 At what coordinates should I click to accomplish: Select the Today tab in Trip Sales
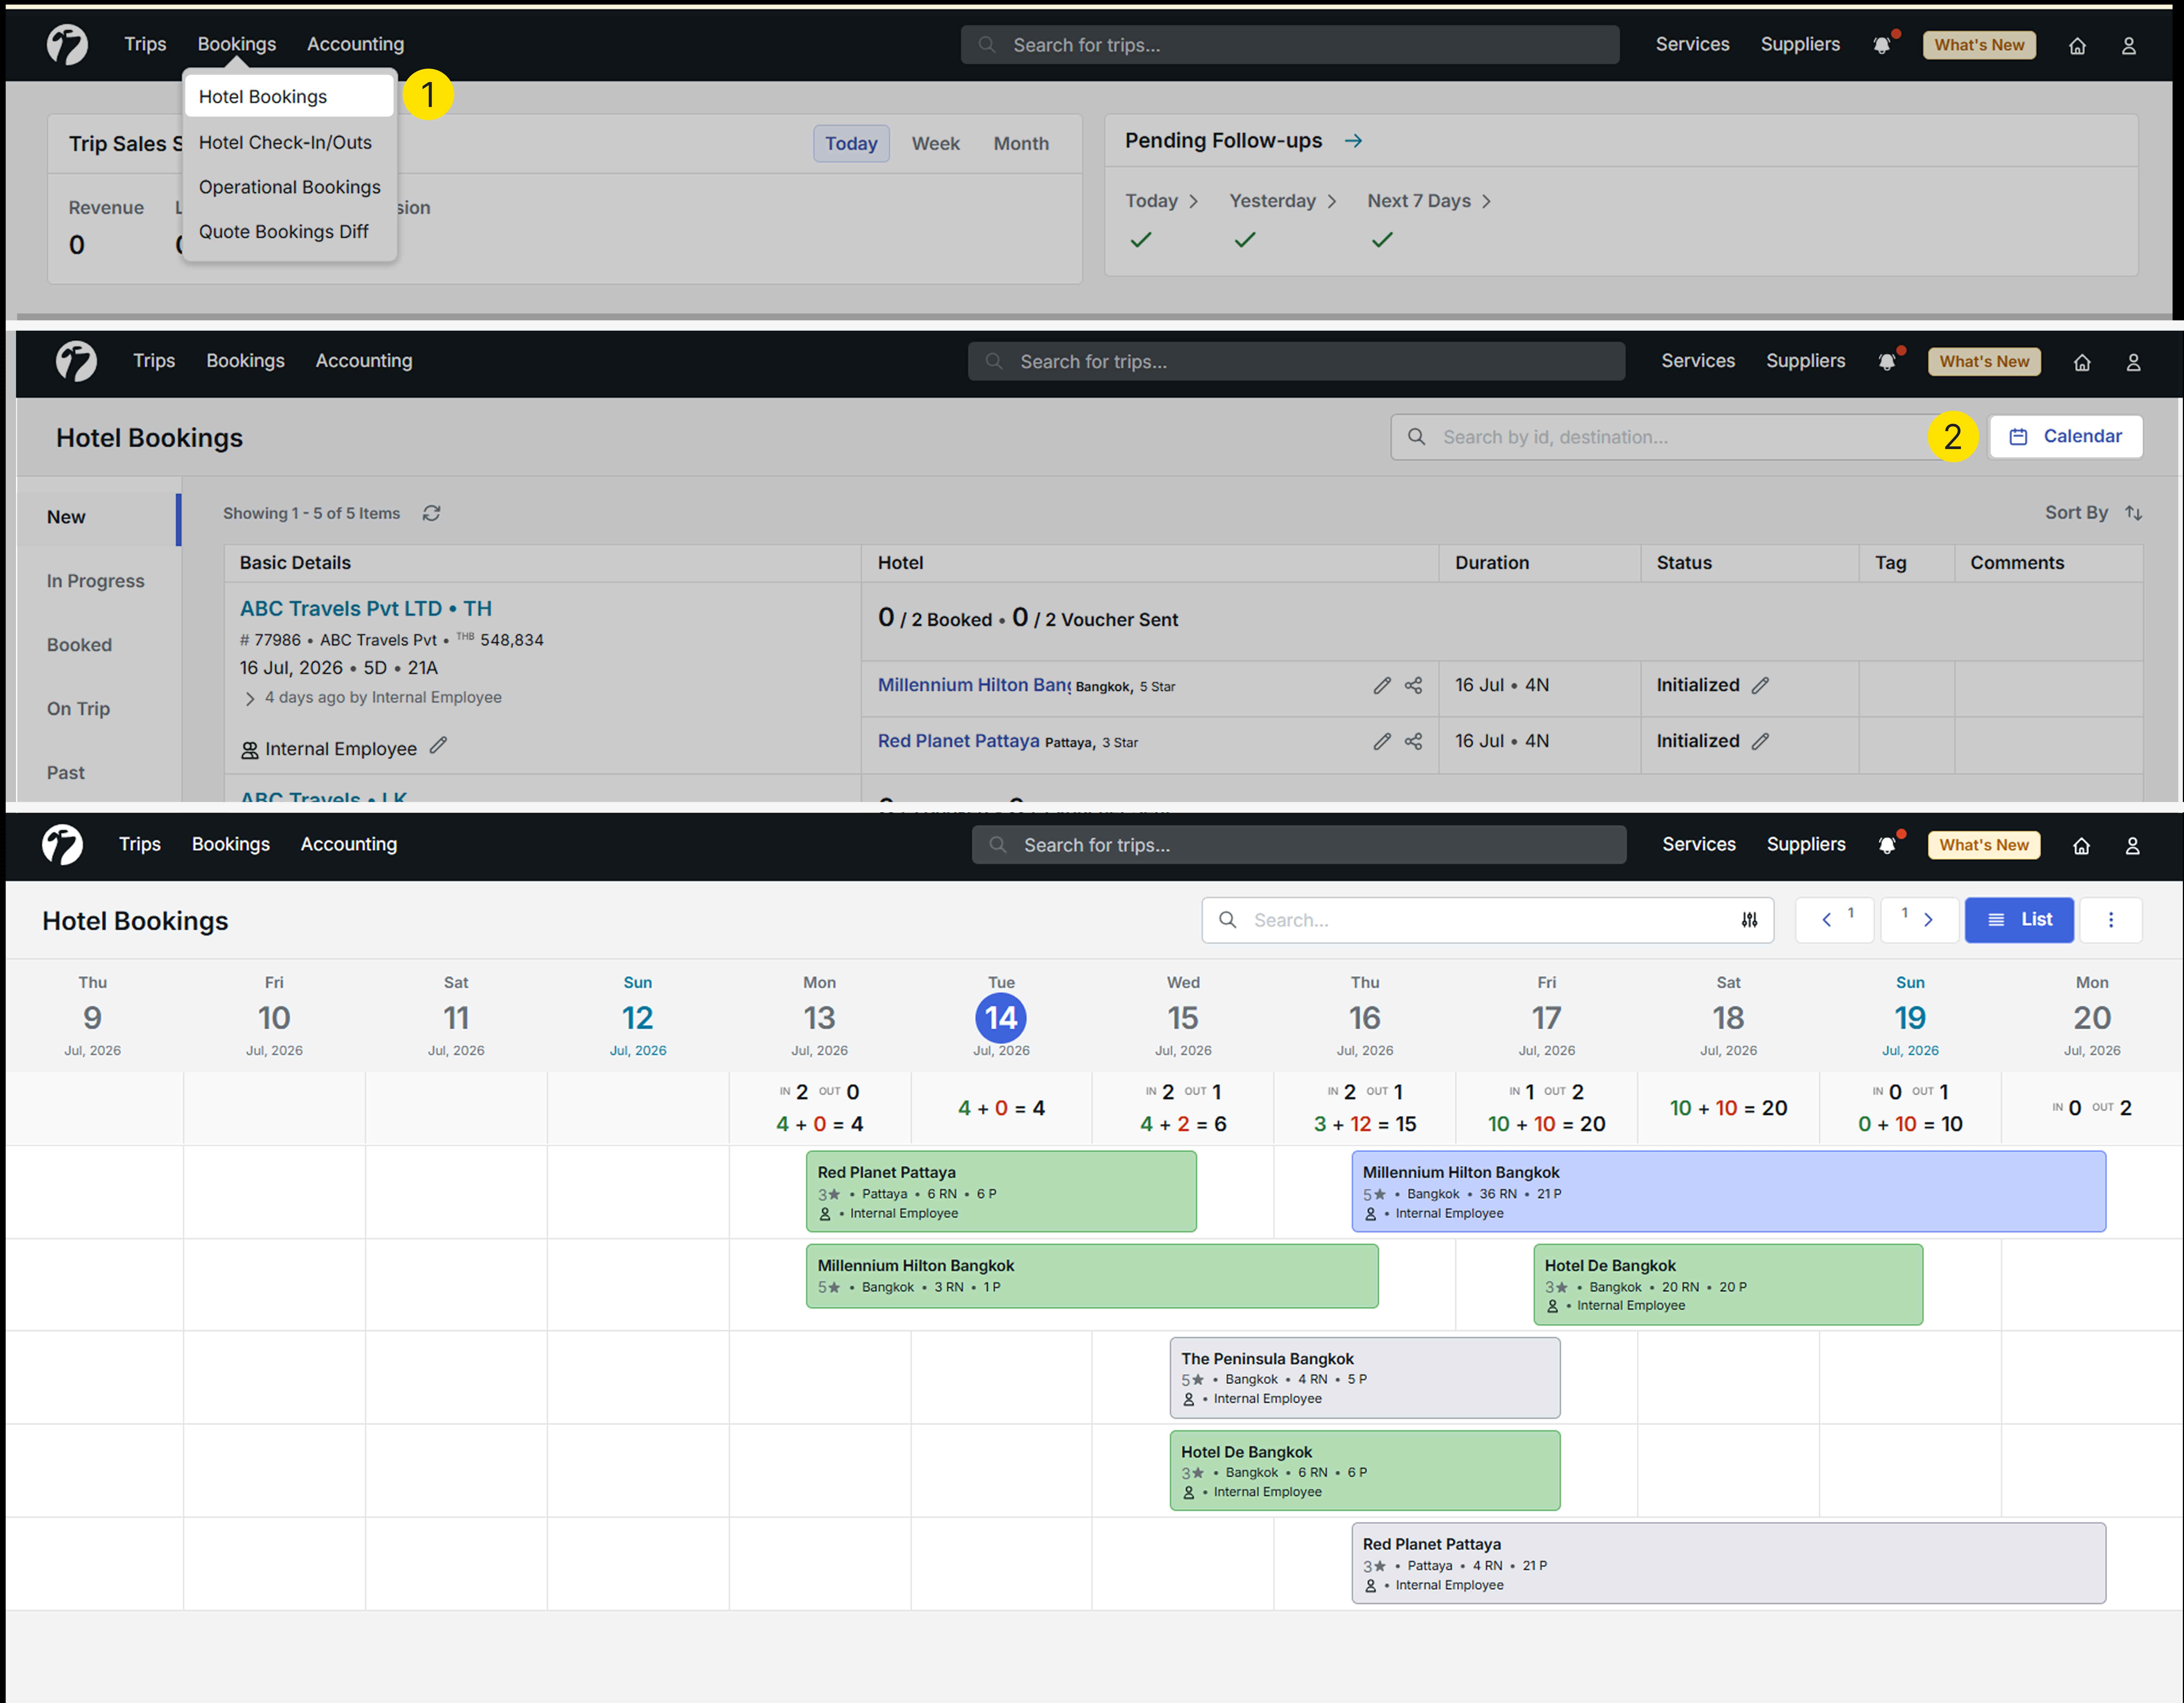pos(851,144)
